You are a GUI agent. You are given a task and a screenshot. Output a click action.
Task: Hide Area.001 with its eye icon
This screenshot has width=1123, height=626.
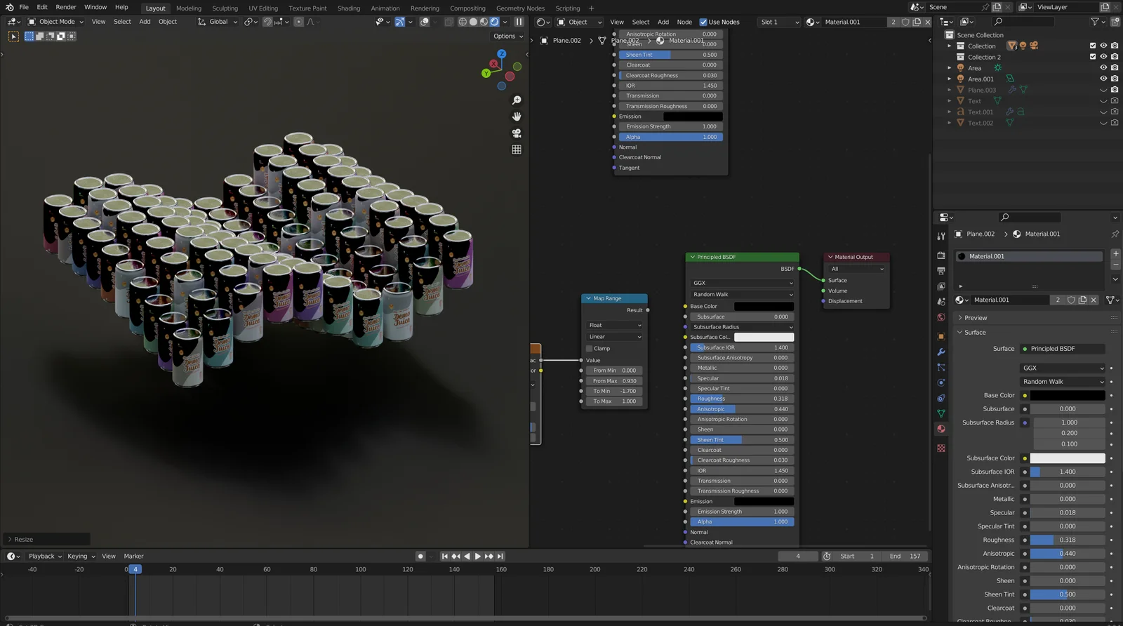click(1103, 79)
